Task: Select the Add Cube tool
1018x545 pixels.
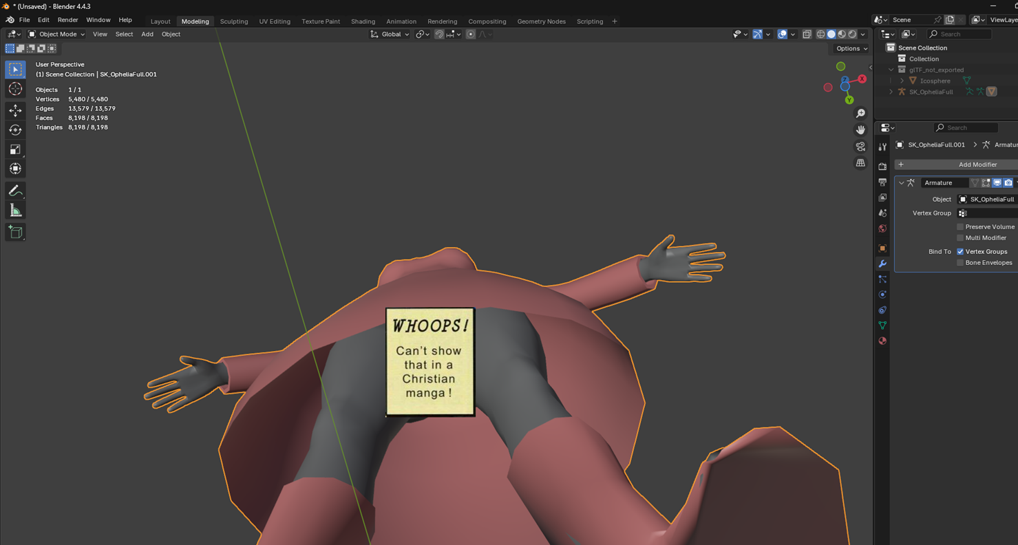Action: coord(15,232)
